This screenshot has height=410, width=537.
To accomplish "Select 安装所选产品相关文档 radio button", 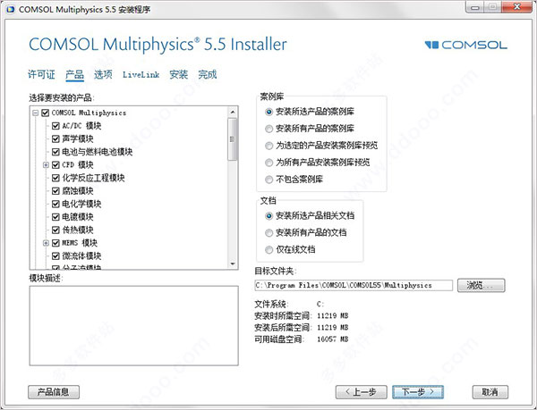I will click(268, 216).
